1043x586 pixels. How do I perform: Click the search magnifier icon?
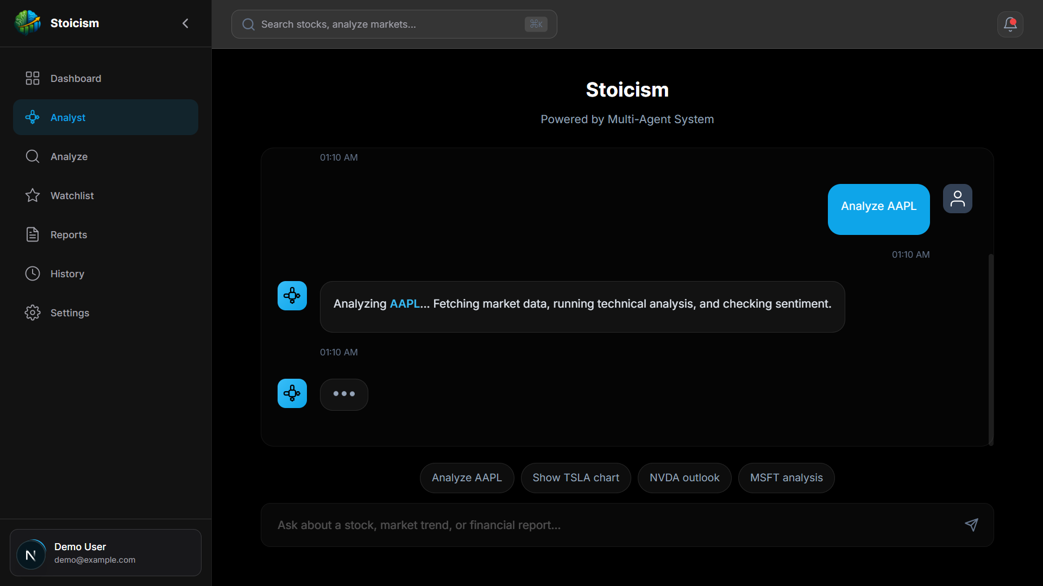[248, 24]
